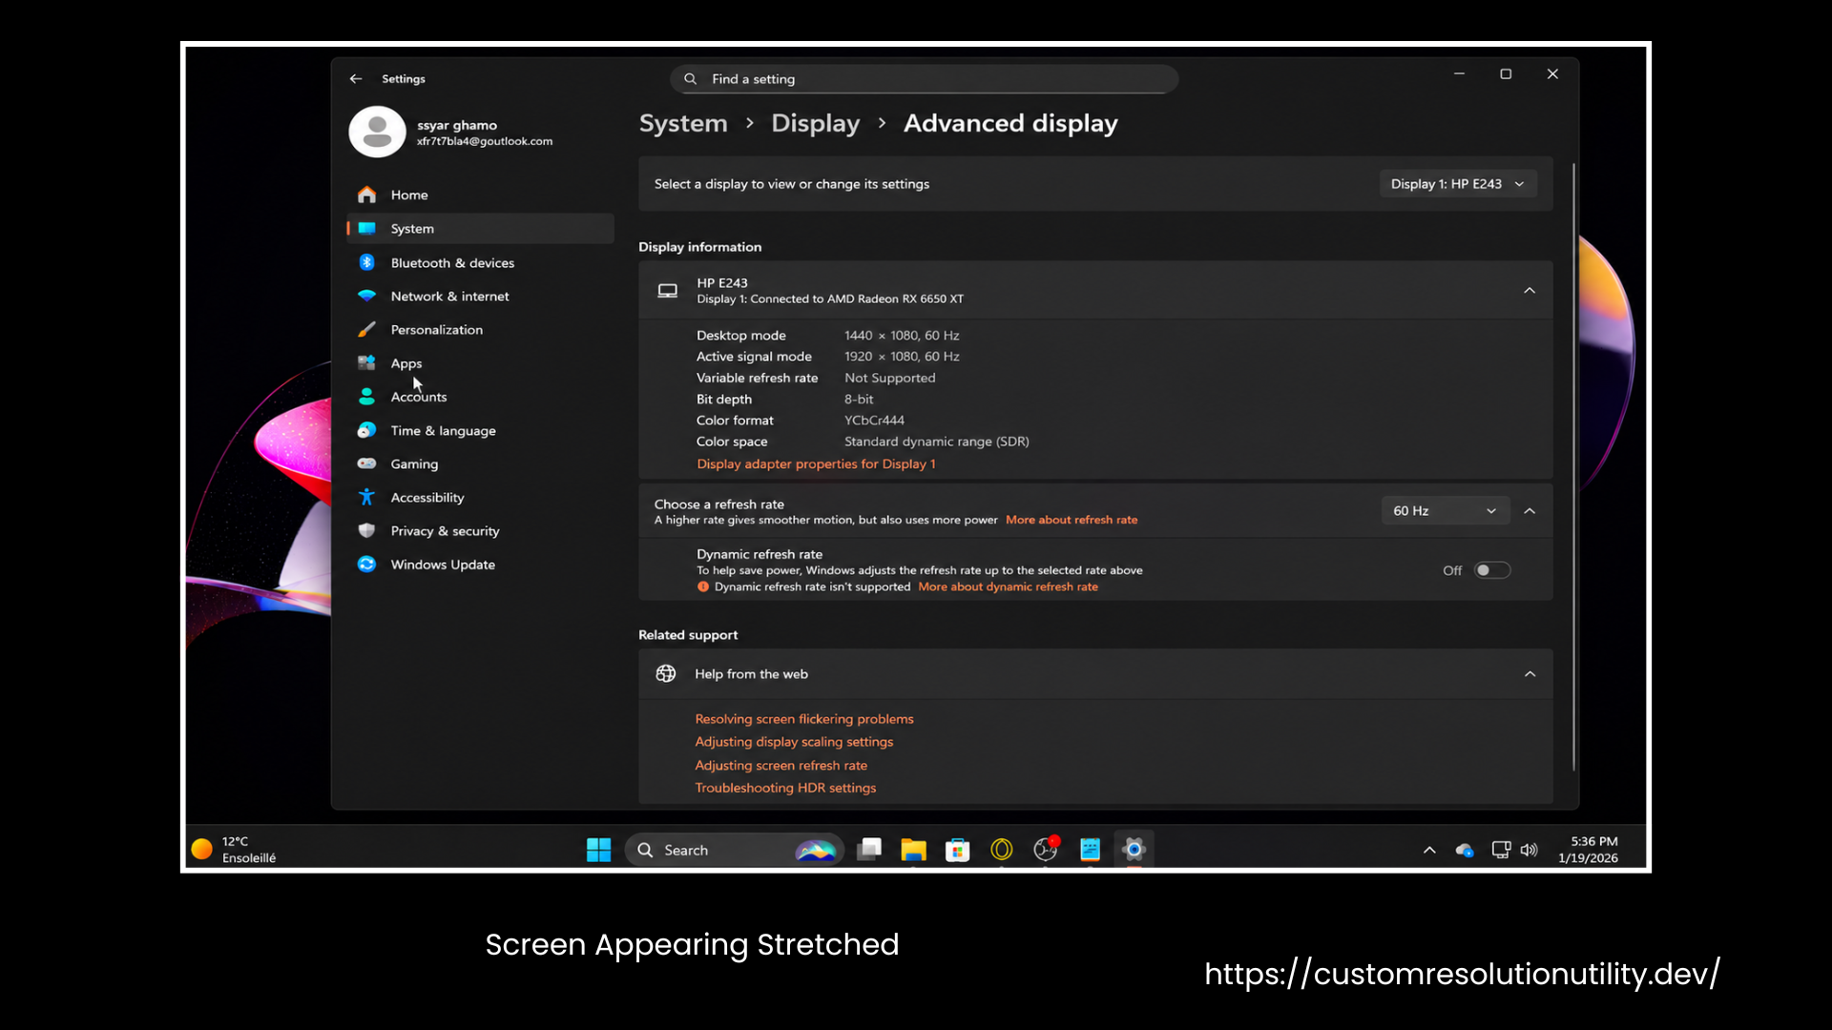Click the Network & internet wifi icon
1832x1030 pixels.
pos(366,296)
